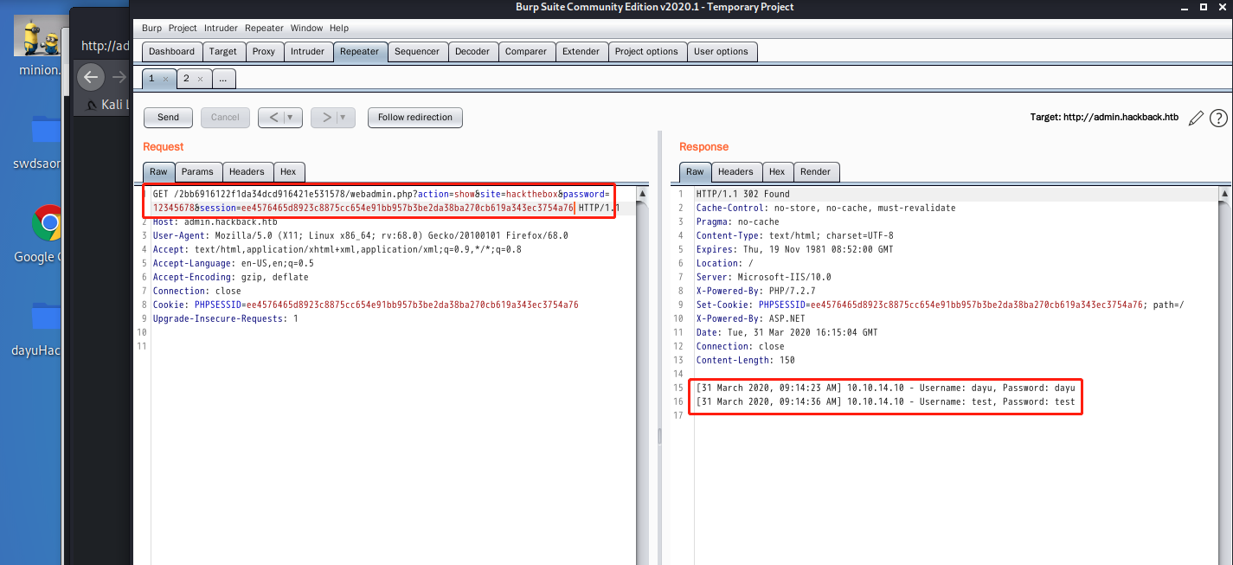Screen dimensions: 1233x565
Task: Click Follow redirection button
Action: click(x=415, y=118)
